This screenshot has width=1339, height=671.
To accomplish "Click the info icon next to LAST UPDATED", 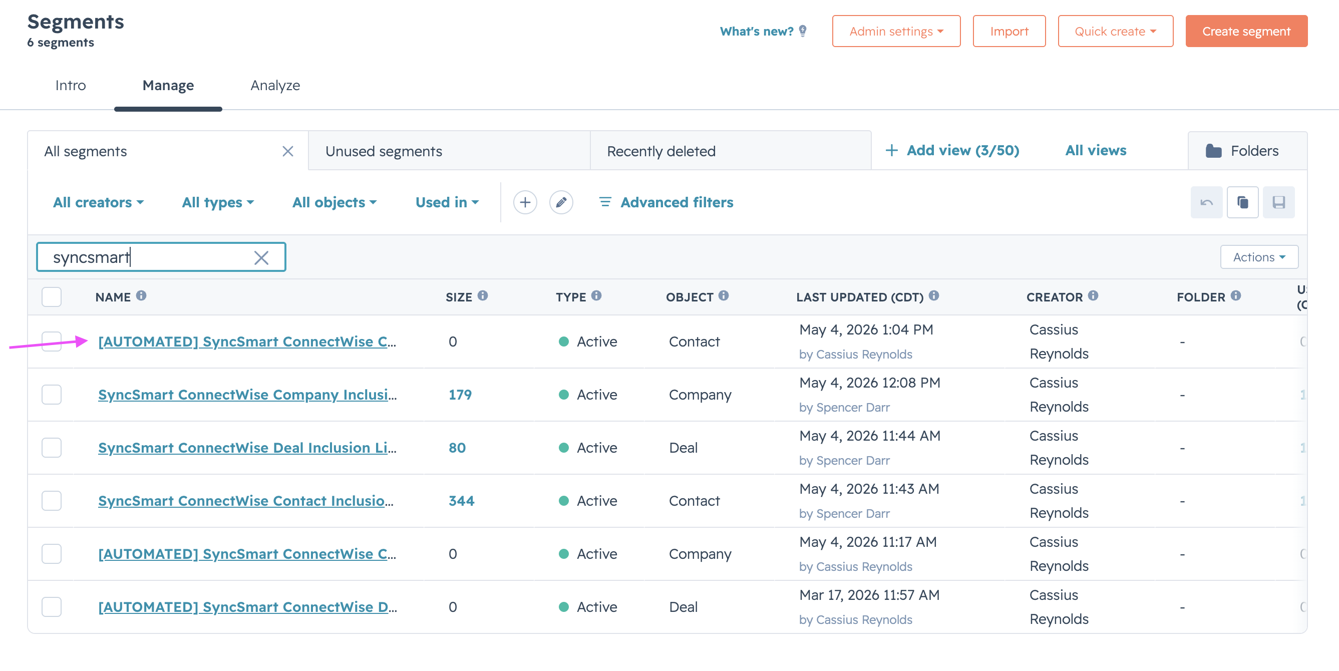I will coord(934,296).
